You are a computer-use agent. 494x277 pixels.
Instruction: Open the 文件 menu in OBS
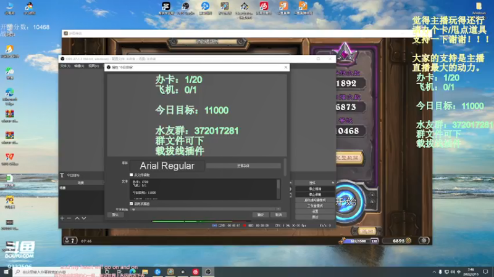65,66
